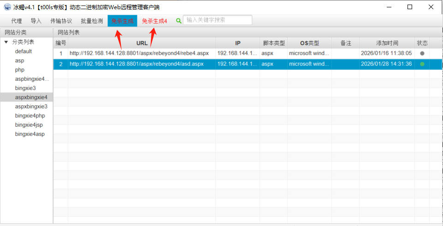
Task: Open the 导入 menu
Action: tap(36, 21)
